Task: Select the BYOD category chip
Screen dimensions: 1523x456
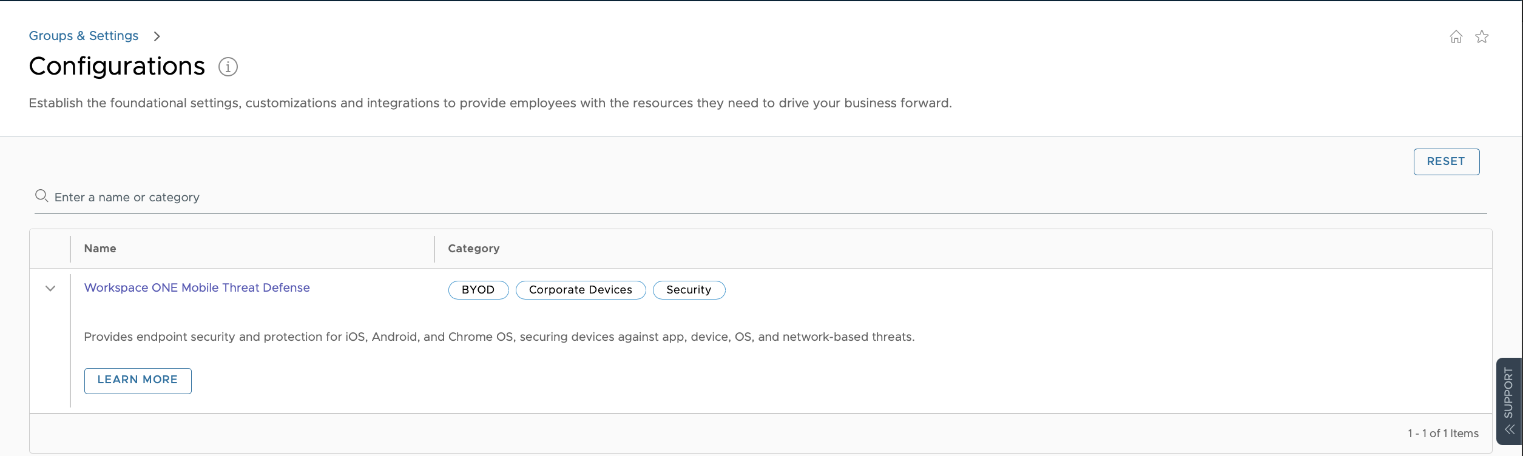Action: coord(478,290)
